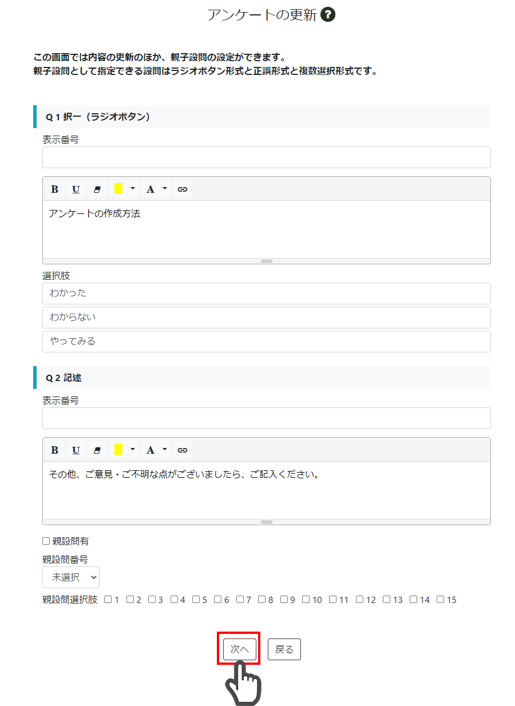Check 親設問選択肢 checkbox number 5
This screenshot has width=515, height=706.
(x=196, y=600)
